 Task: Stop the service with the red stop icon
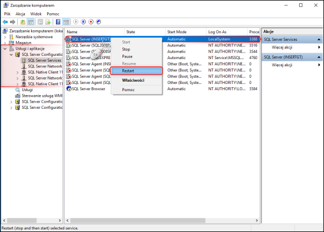tap(91, 22)
